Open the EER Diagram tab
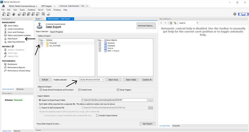The image size is (249, 132). [x=46, y=6]
